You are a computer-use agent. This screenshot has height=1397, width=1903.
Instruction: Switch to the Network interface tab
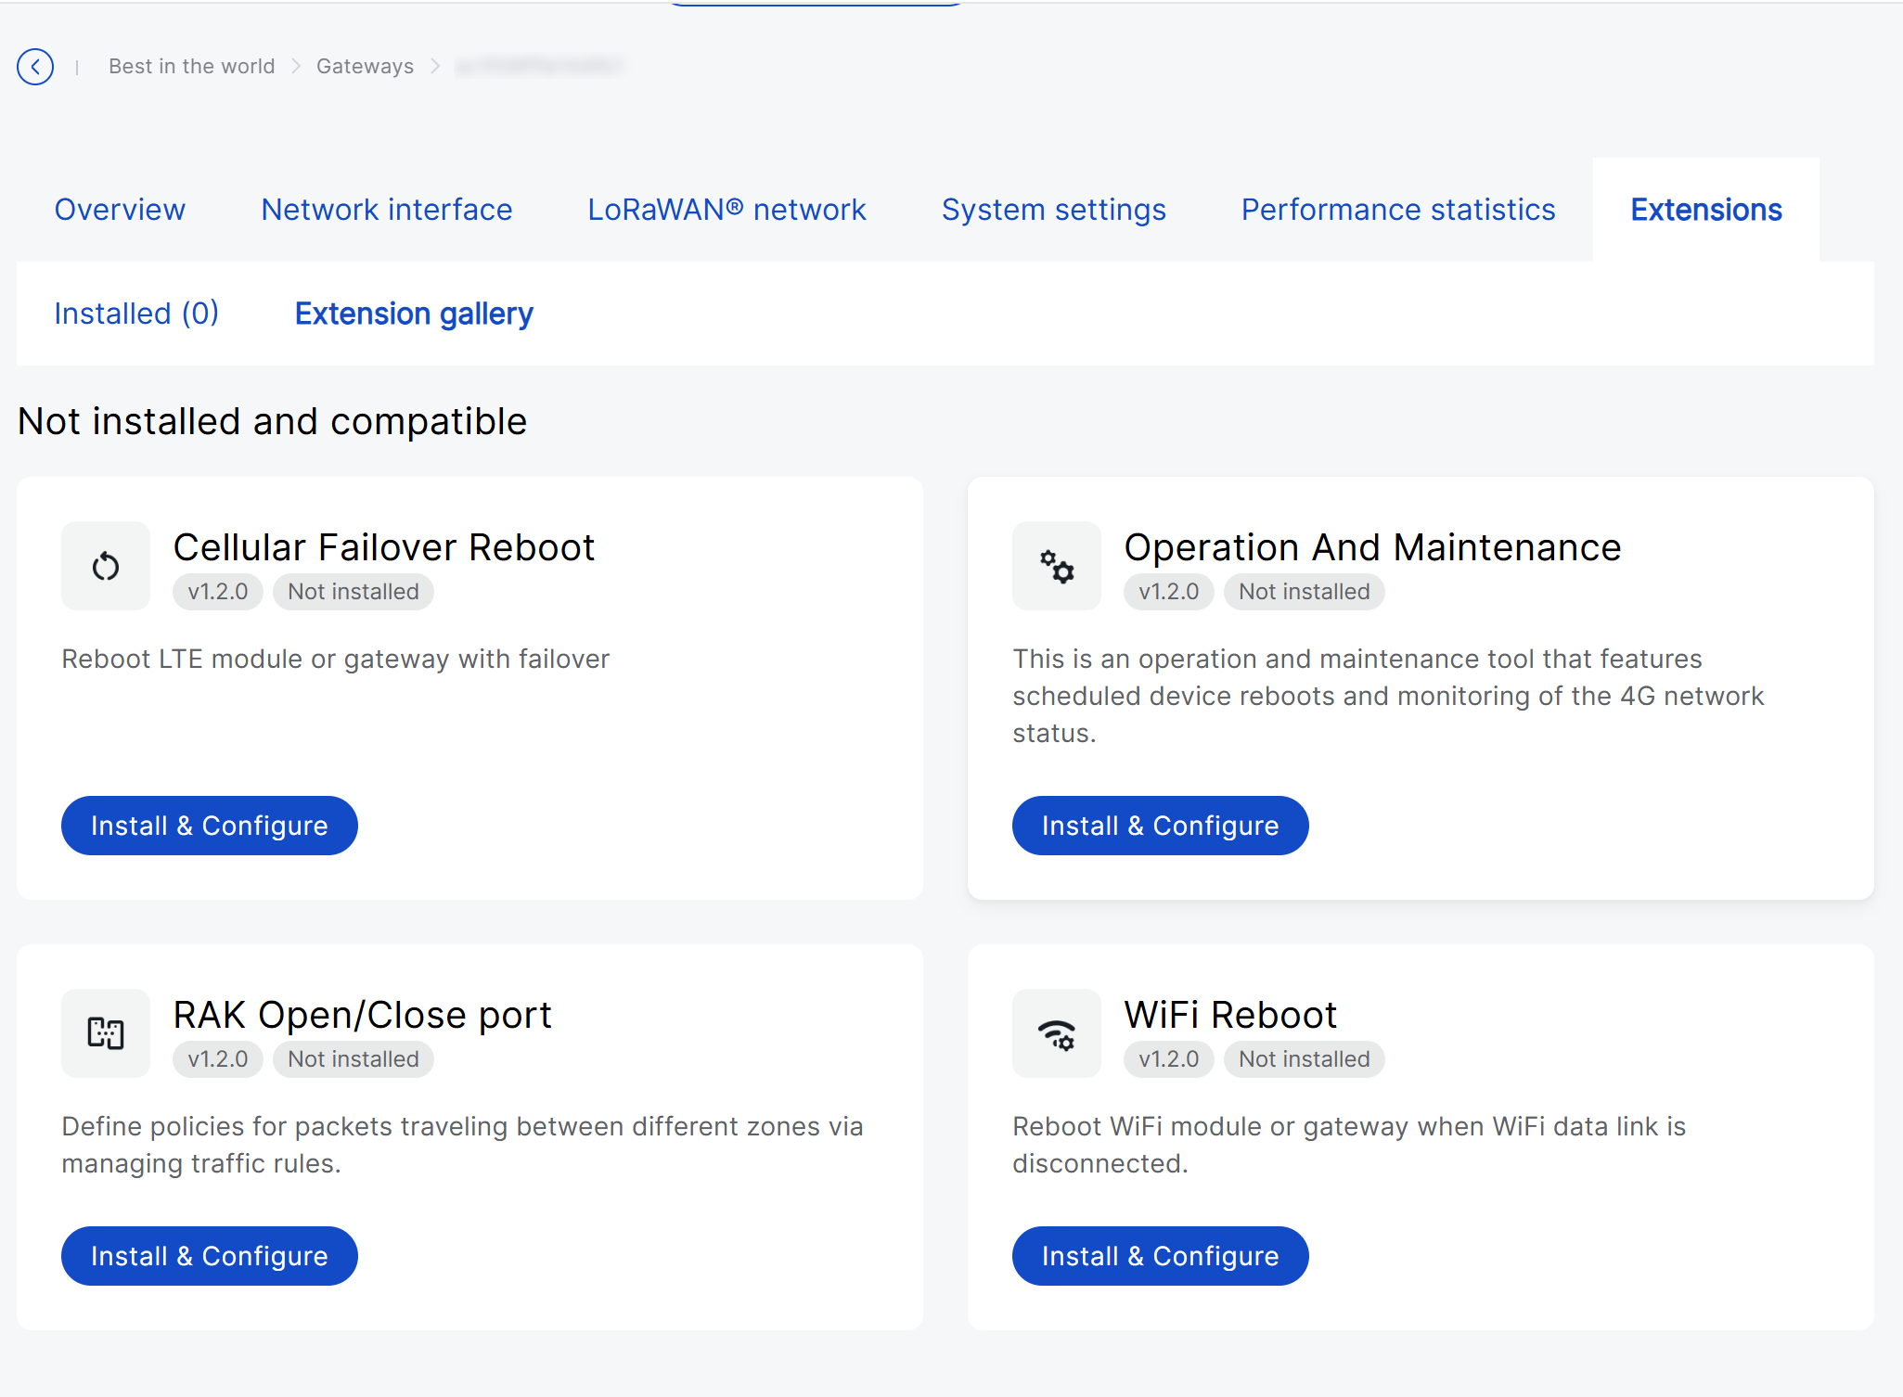(x=387, y=210)
